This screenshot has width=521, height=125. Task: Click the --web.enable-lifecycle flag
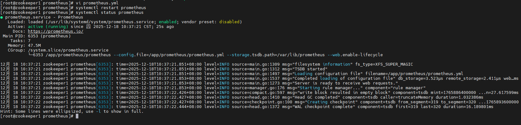pyautogui.click(x=355, y=55)
